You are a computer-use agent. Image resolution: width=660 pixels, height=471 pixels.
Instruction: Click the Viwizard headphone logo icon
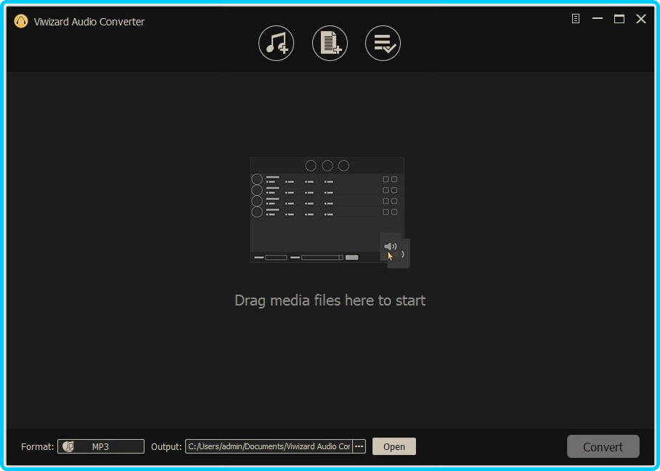pyautogui.click(x=21, y=21)
